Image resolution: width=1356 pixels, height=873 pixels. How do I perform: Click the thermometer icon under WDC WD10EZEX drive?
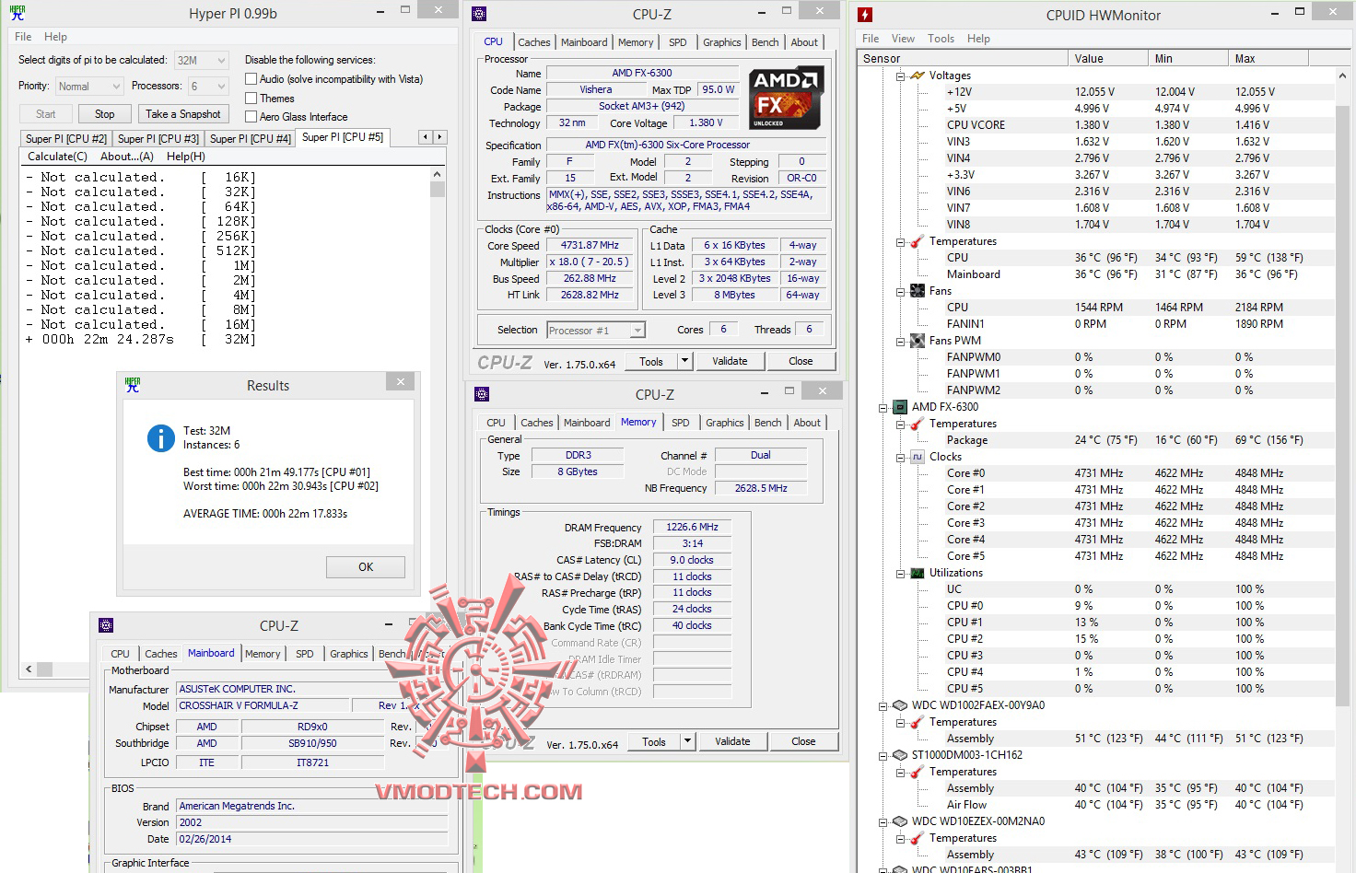pyautogui.click(x=918, y=838)
